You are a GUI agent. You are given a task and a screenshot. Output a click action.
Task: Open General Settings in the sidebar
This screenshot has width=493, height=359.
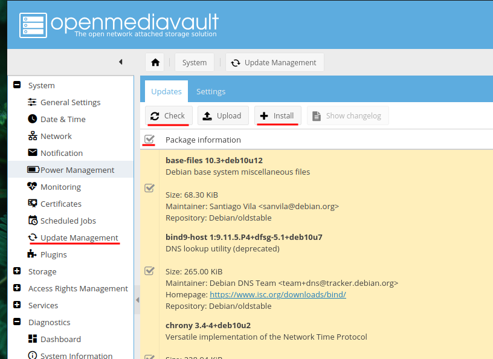[71, 102]
